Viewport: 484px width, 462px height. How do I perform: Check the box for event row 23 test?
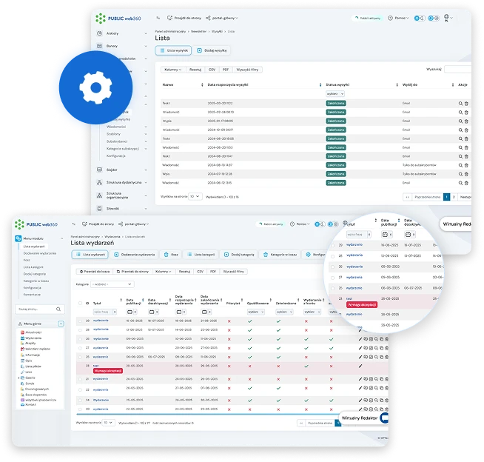coord(79,366)
